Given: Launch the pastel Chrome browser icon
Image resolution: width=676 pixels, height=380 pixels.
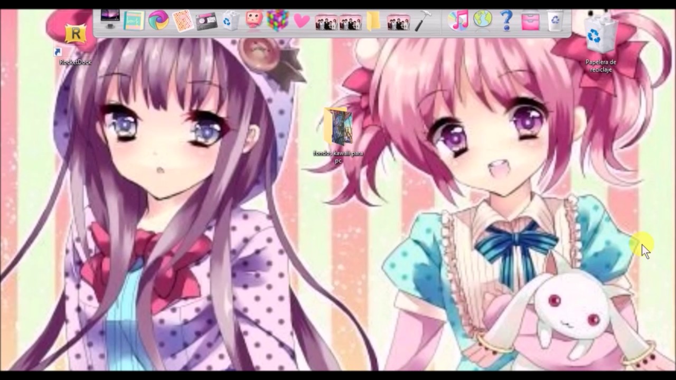Looking at the screenshot, I should (x=158, y=21).
